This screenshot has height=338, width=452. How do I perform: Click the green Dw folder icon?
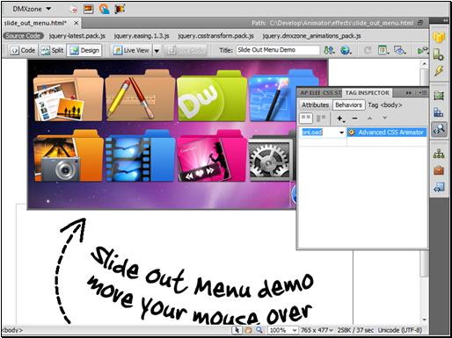click(x=212, y=97)
